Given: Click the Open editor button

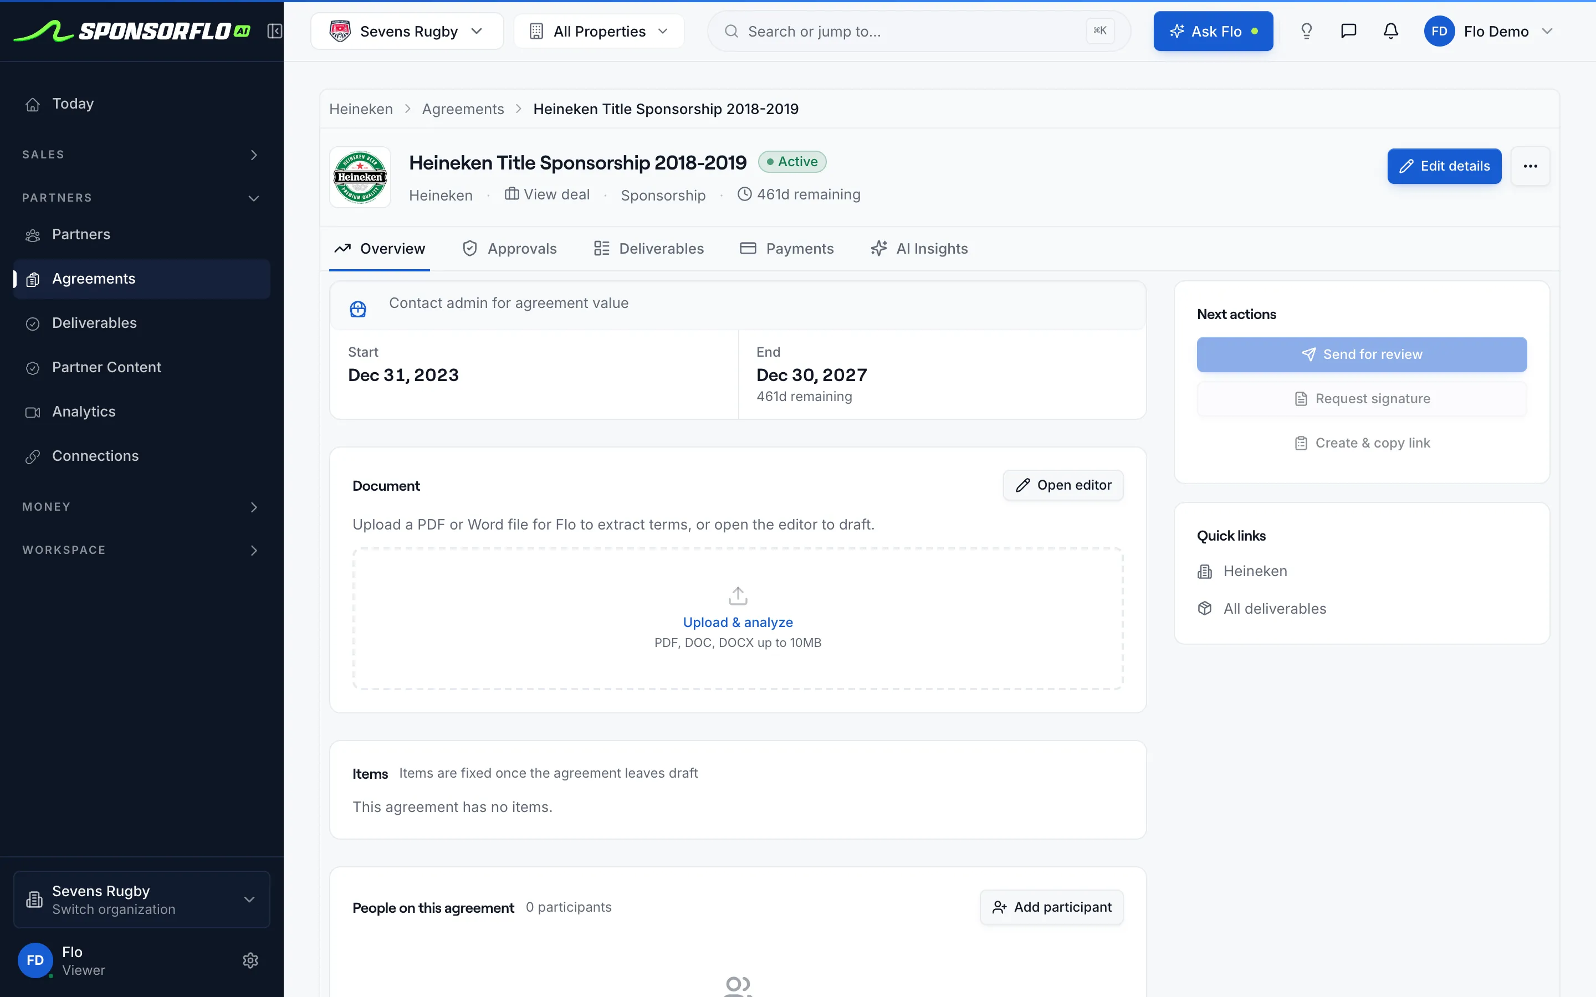Looking at the screenshot, I should coord(1063,485).
